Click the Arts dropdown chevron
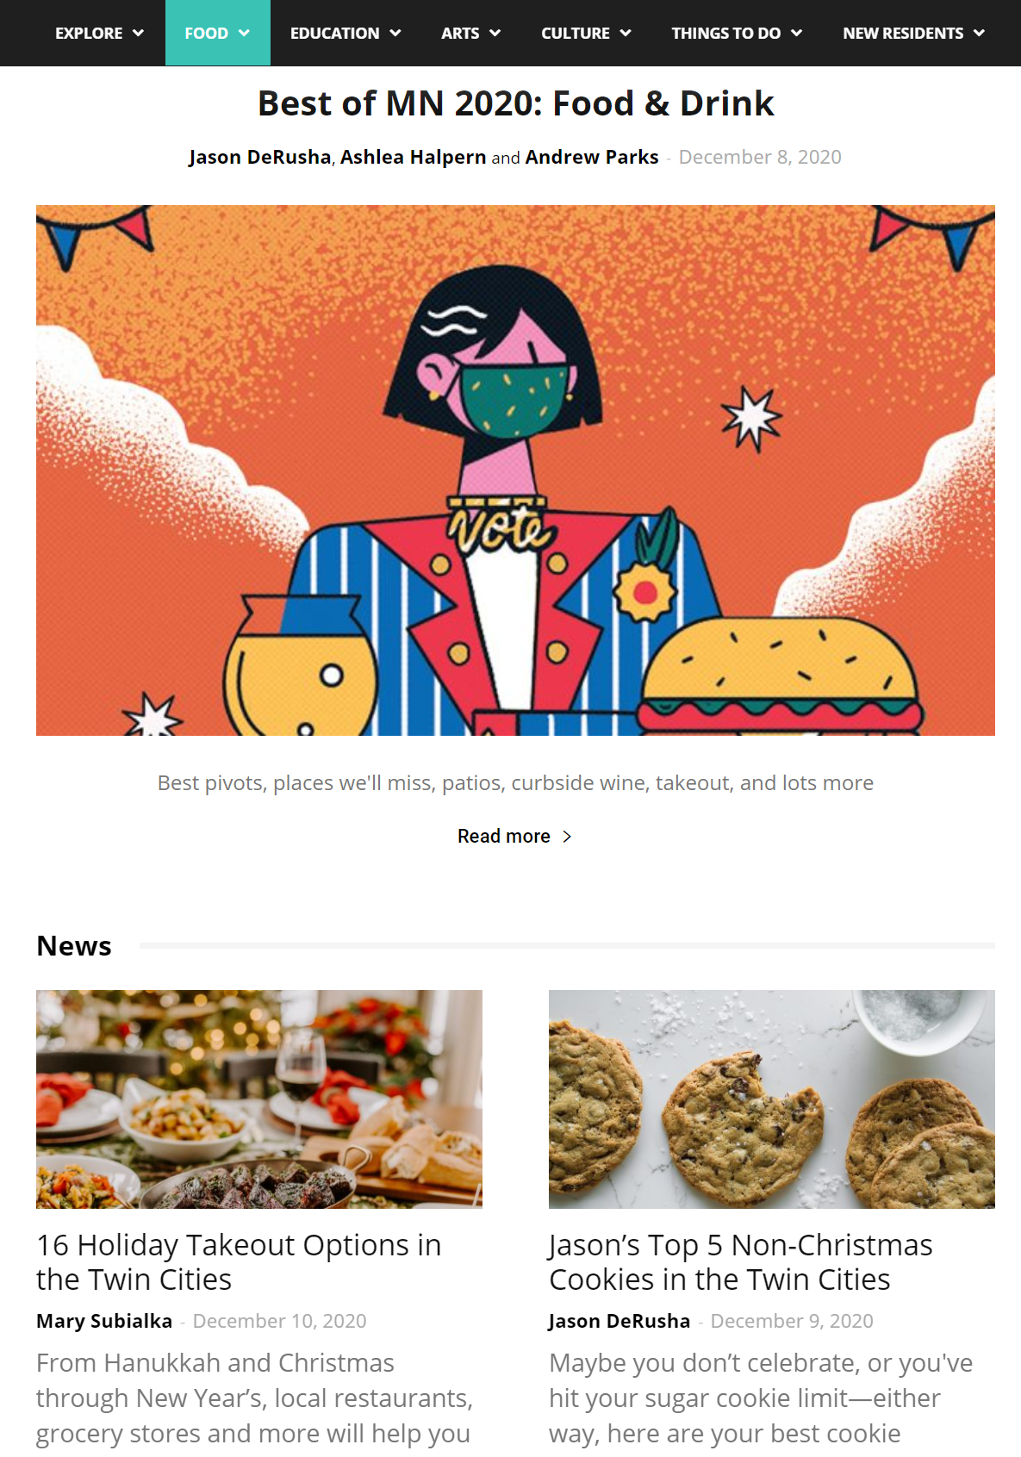 tap(495, 34)
